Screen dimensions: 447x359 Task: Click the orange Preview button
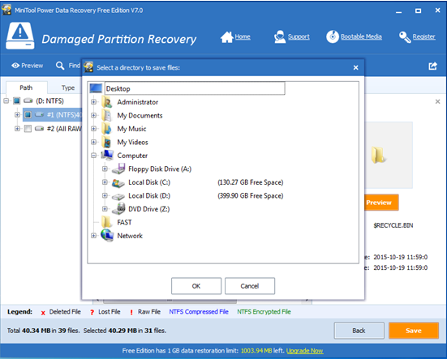click(381, 203)
